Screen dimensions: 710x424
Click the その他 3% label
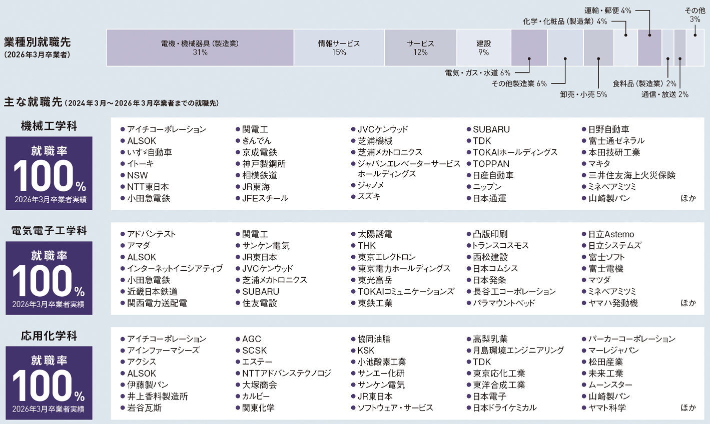coord(695,15)
